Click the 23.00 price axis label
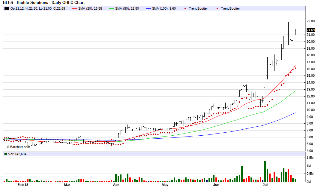318x194 pixels. click(310, 21)
